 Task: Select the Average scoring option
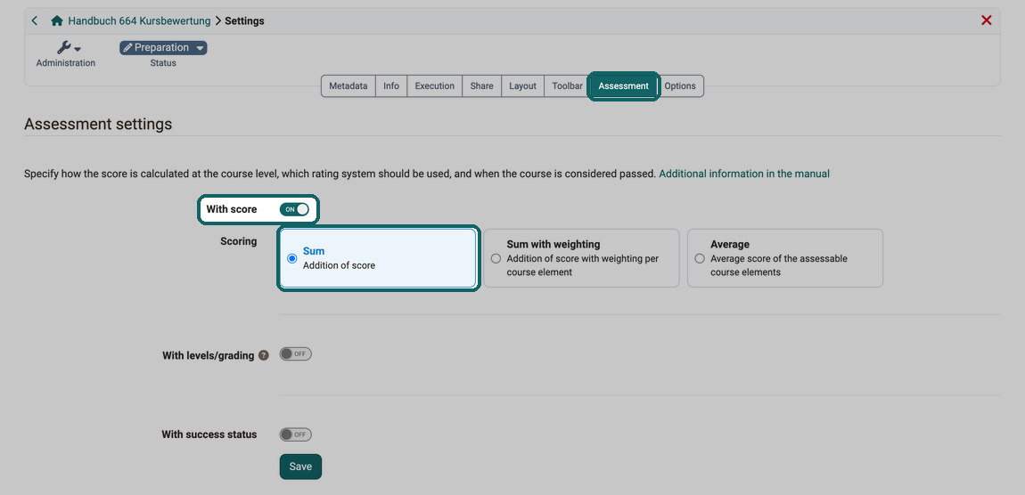pos(785,258)
